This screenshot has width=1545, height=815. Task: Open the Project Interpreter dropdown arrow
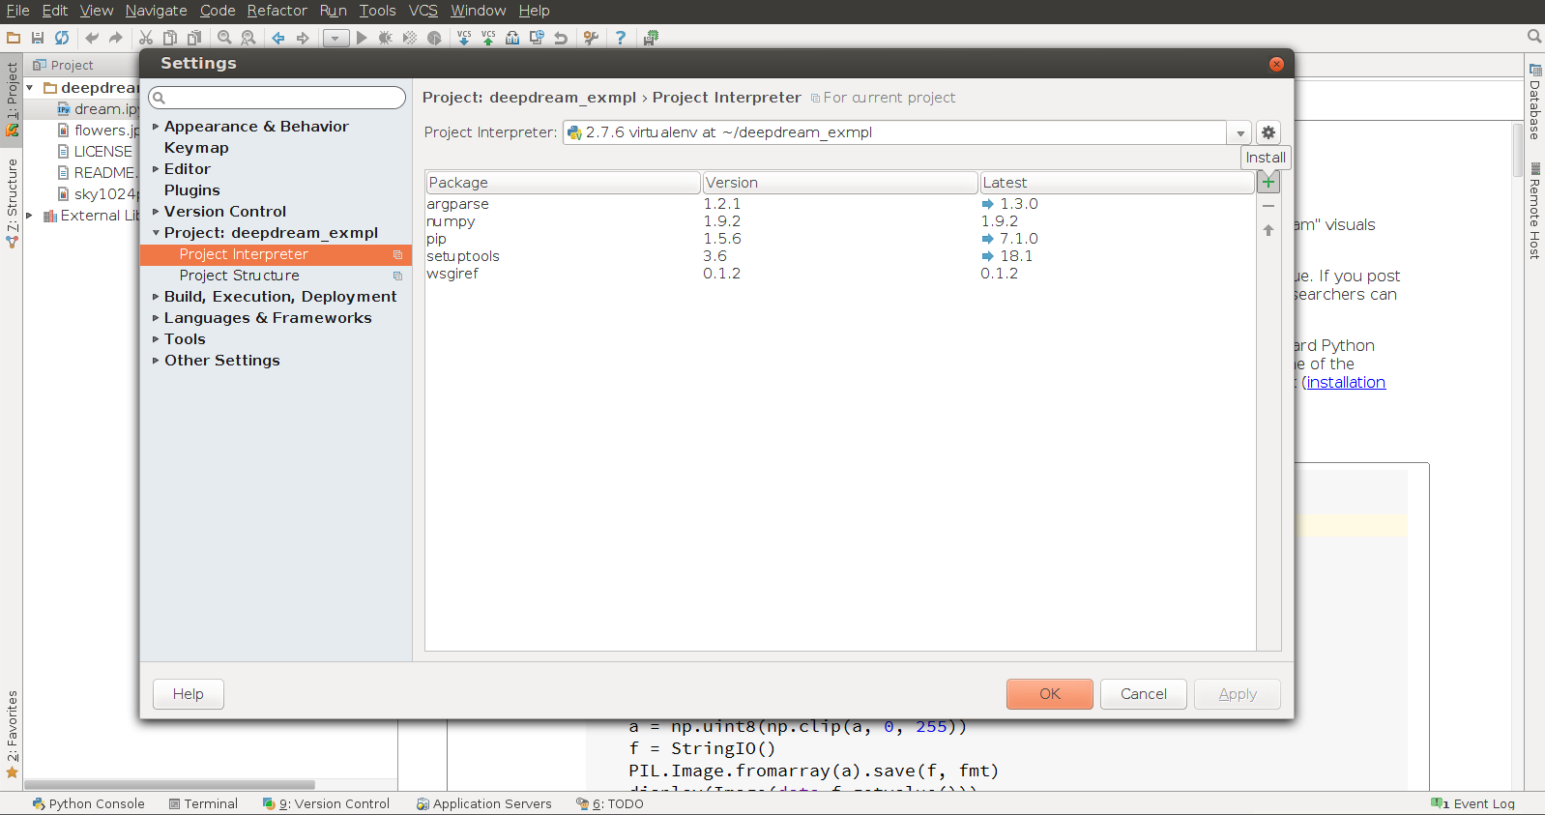pos(1240,133)
